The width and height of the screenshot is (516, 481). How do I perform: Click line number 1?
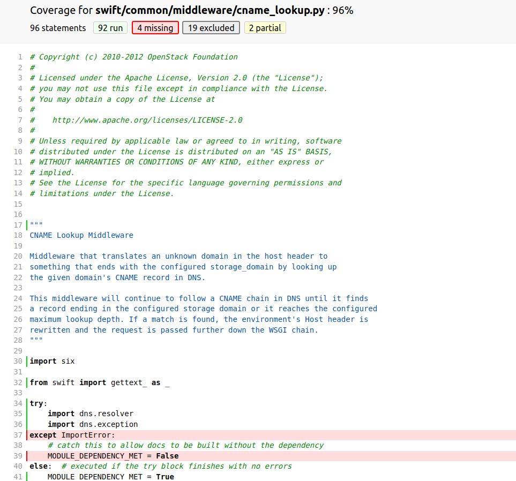pos(20,57)
